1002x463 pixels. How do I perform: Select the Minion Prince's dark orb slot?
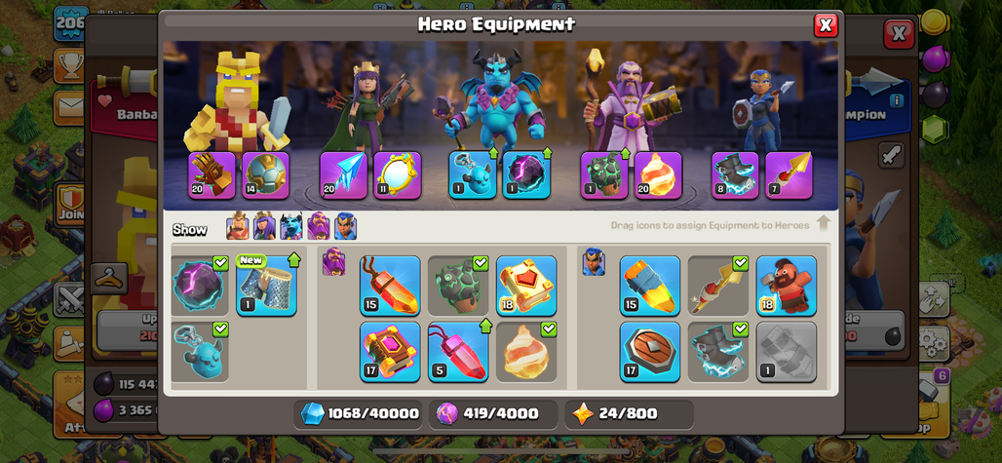coord(526,175)
